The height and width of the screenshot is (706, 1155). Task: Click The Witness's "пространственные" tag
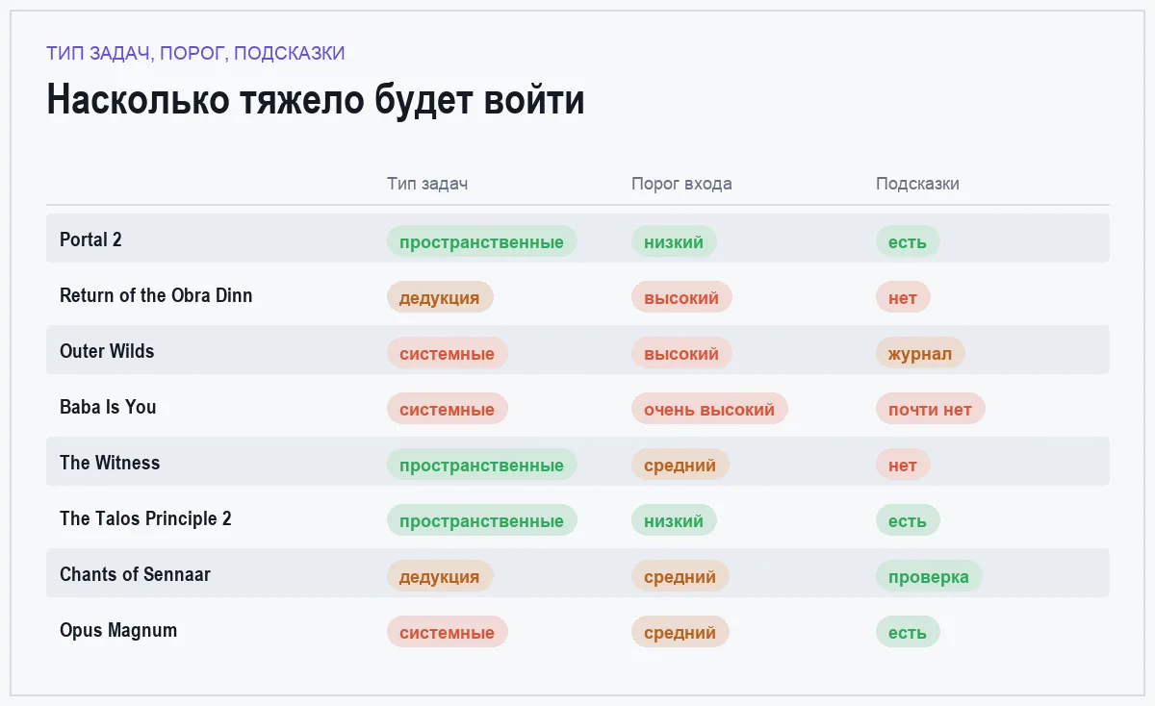coord(481,465)
